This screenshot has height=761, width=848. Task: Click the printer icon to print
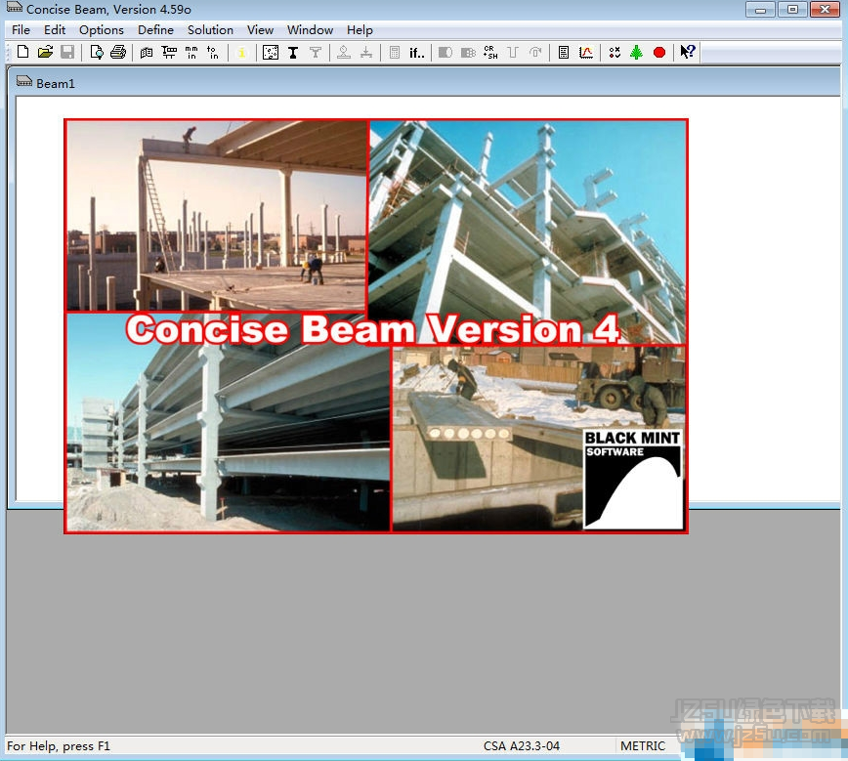coord(118,52)
